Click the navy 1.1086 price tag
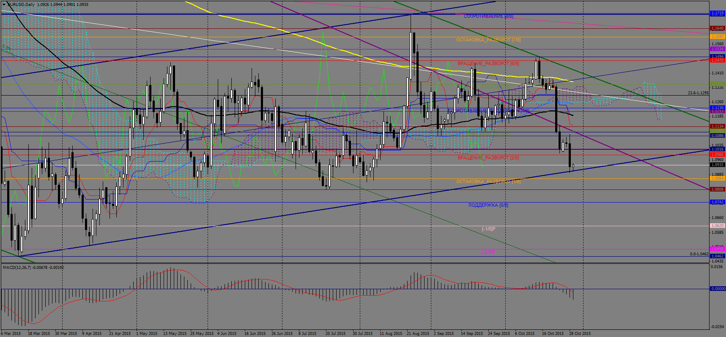The height and width of the screenshot is (337, 726). pyautogui.click(x=718, y=136)
